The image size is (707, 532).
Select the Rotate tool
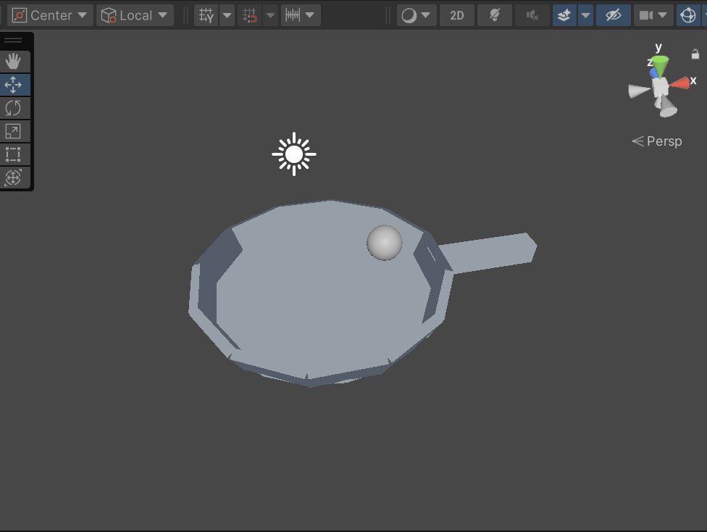coord(13,108)
